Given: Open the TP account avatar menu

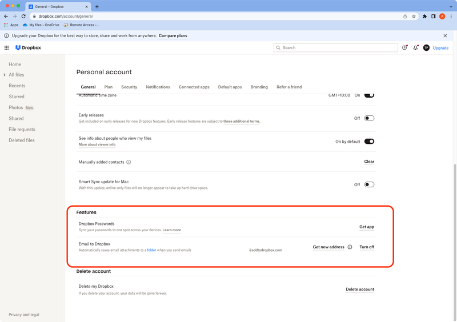Looking at the screenshot, I should 426,48.
